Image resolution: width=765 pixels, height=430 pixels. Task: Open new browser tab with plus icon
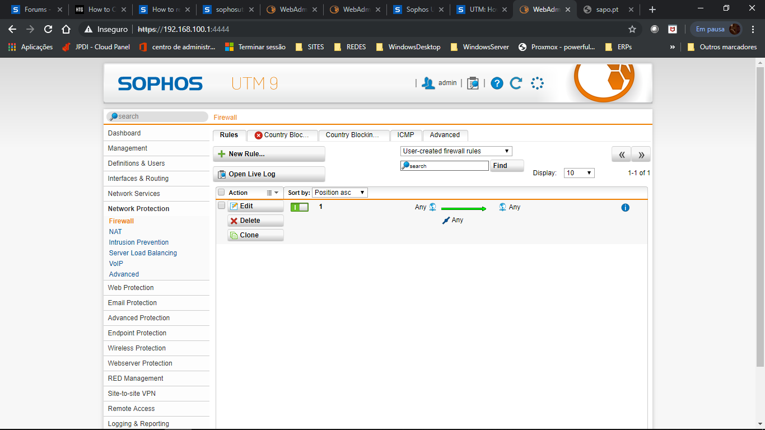[652, 10]
